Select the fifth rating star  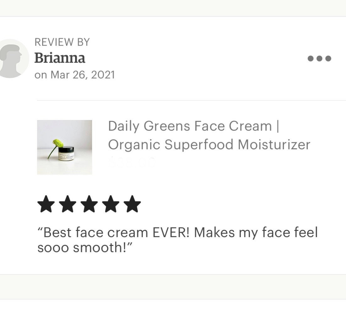(132, 204)
